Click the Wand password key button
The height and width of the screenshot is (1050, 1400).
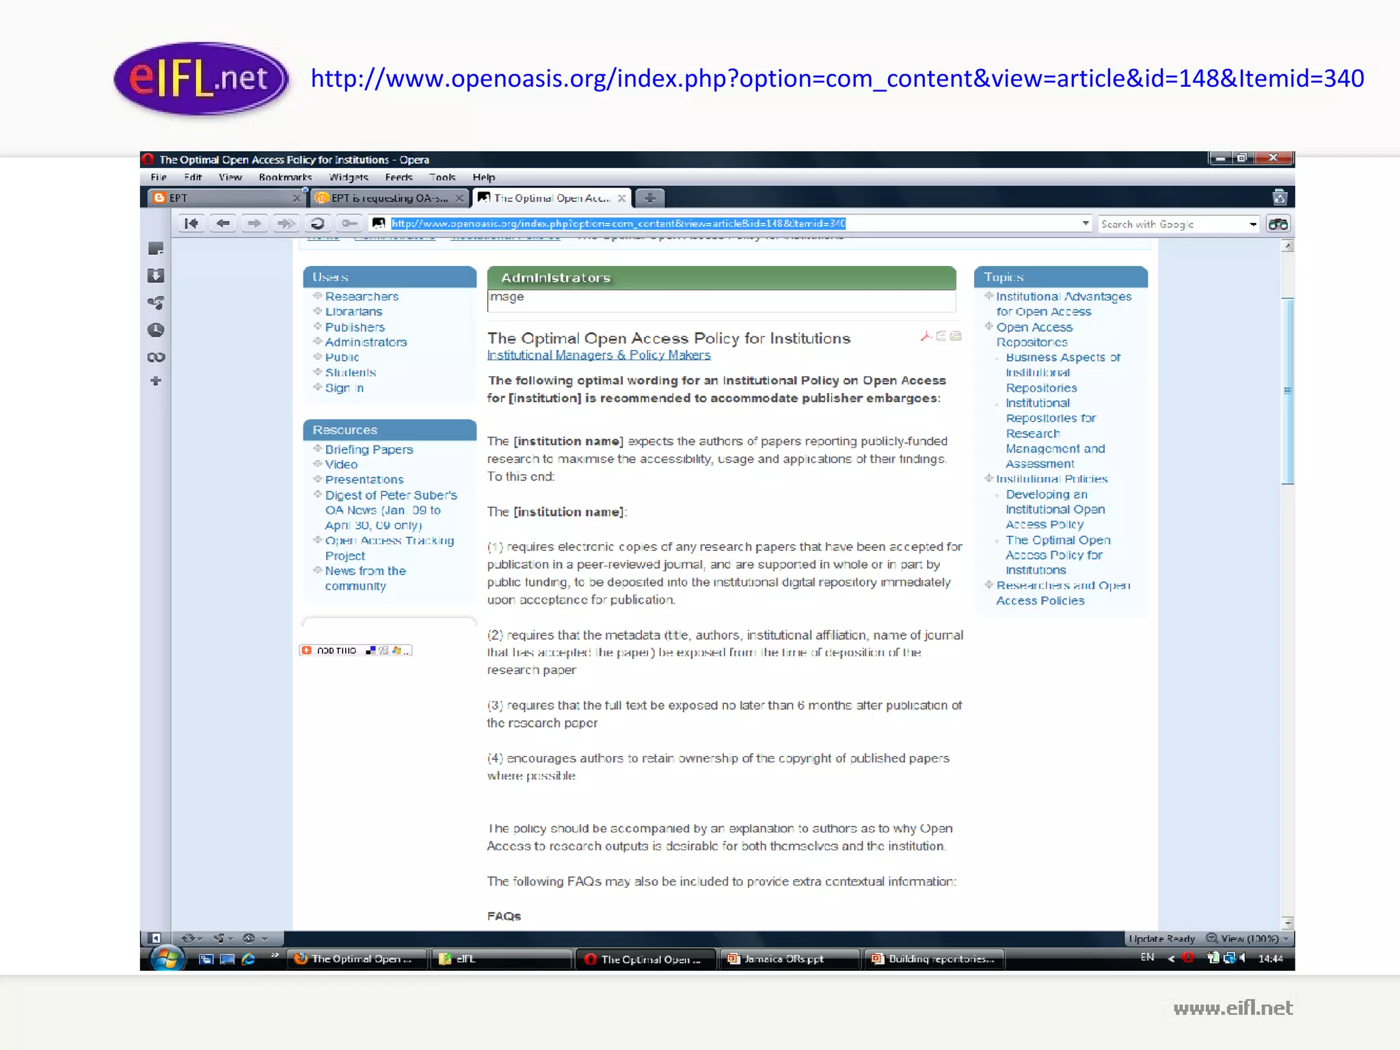click(349, 224)
